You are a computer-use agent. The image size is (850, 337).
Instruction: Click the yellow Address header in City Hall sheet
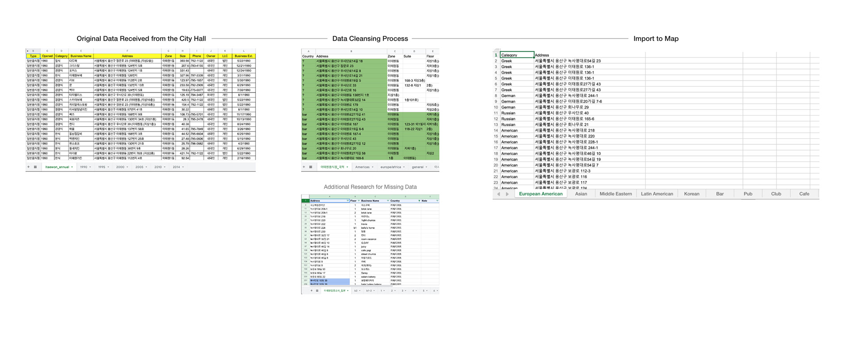[x=127, y=56]
